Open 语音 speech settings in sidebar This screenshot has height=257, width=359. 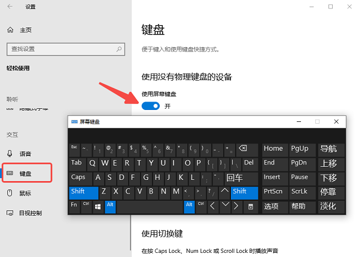(25, 153)
